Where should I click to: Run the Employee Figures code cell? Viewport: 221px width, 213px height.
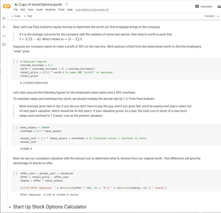(15, 61)
